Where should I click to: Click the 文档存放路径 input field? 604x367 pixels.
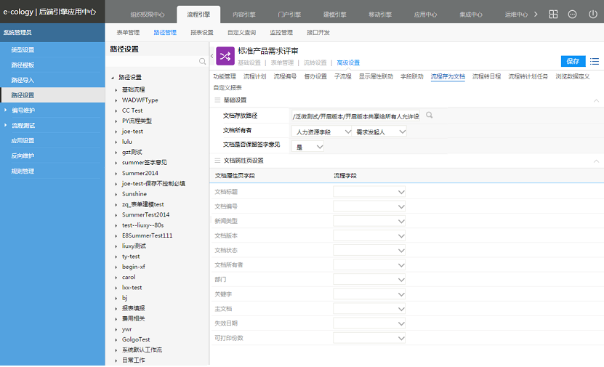click(356, 116)
